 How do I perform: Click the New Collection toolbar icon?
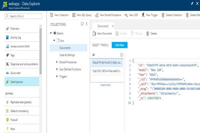51,15
